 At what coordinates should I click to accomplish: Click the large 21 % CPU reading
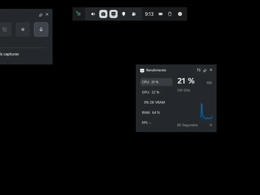(186, 81)
